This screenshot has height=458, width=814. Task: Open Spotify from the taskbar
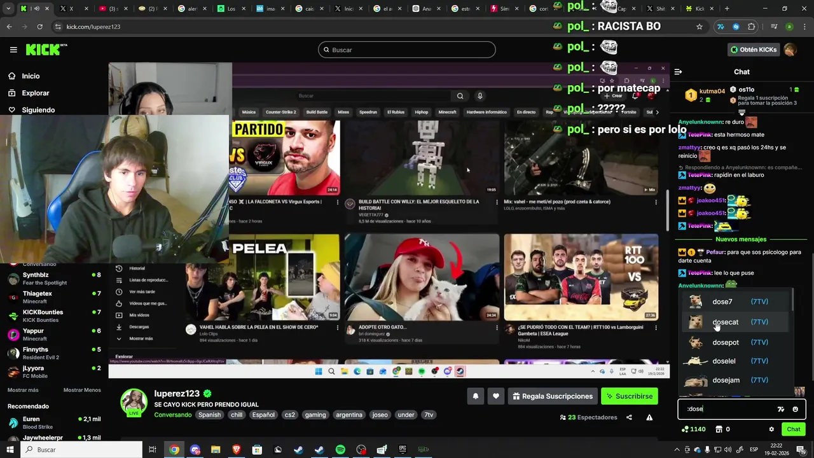[340, 450]
